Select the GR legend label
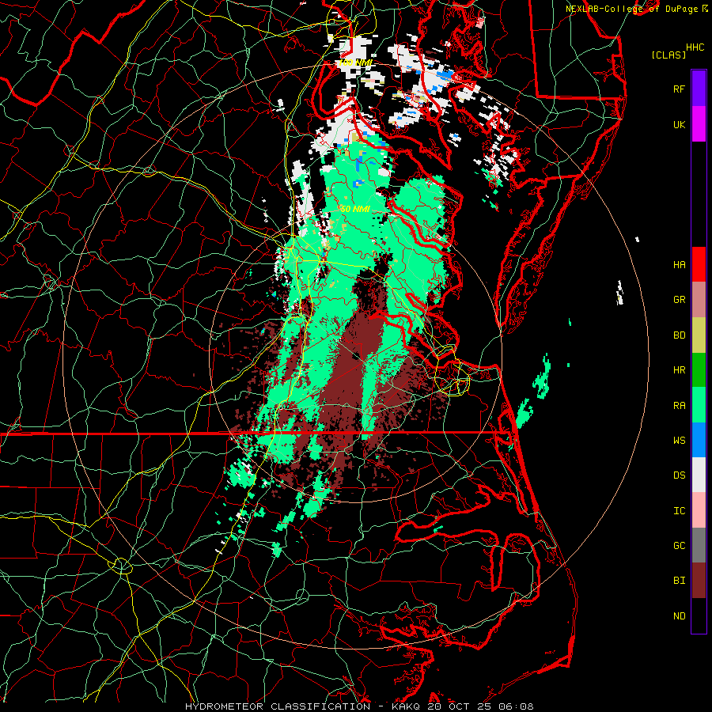Image resolution: width=712 pixels, height=712 pixels. tap(679, 299)
